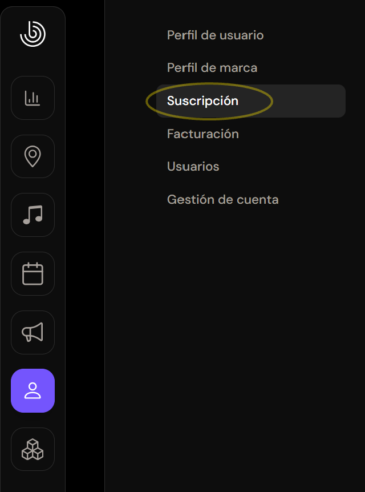Choose Usuarios from the settings list
Image resolution: width=365 pixels, height=492 pixels.
coord(193,166)
